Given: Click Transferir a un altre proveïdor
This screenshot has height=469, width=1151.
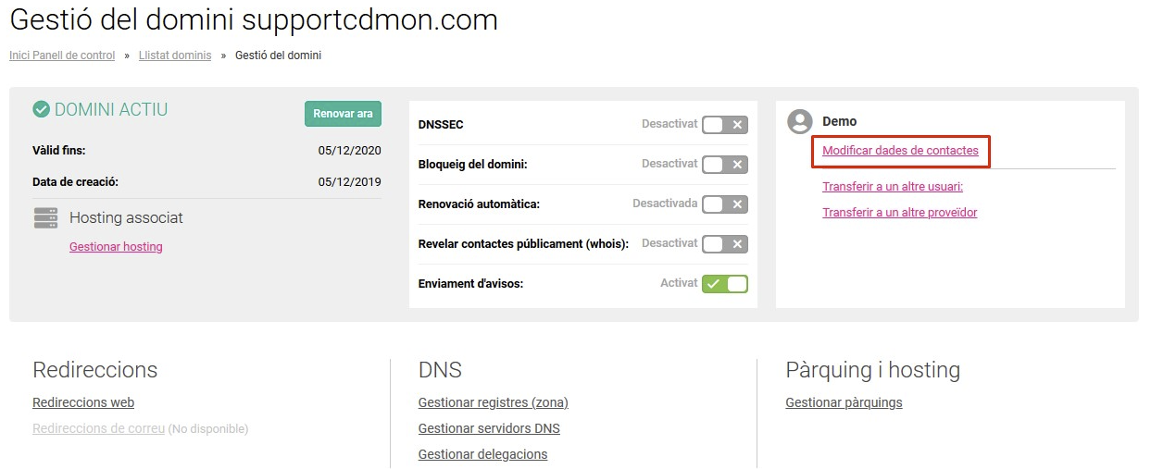Looking at the screenshot, I should tap(899, 213).
